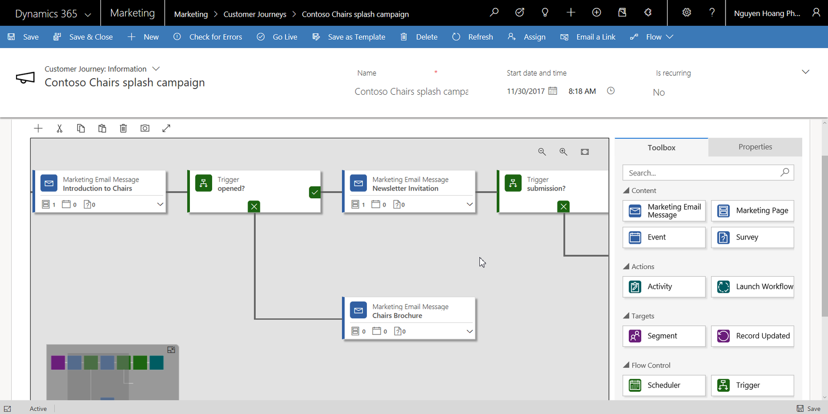Click the toolbox Search field

tap(708, 173)
